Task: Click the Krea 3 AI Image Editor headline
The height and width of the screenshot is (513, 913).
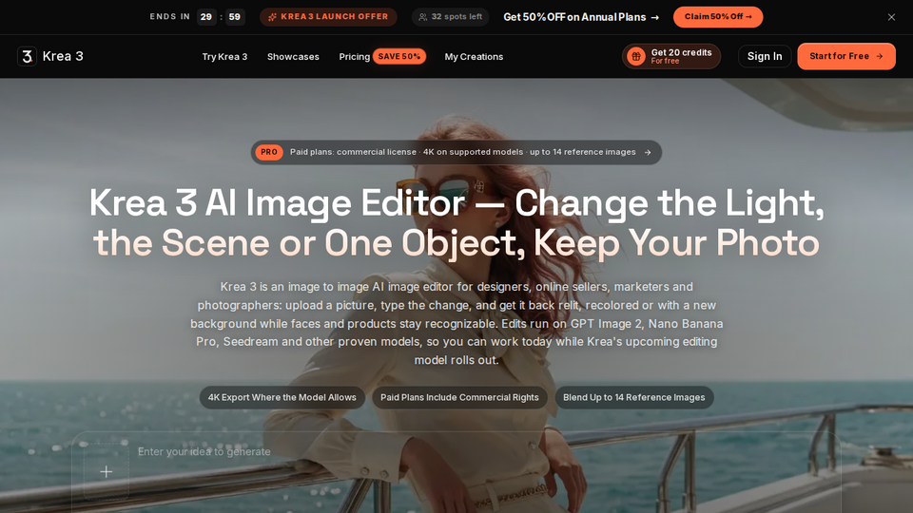Action: [456, 222]
